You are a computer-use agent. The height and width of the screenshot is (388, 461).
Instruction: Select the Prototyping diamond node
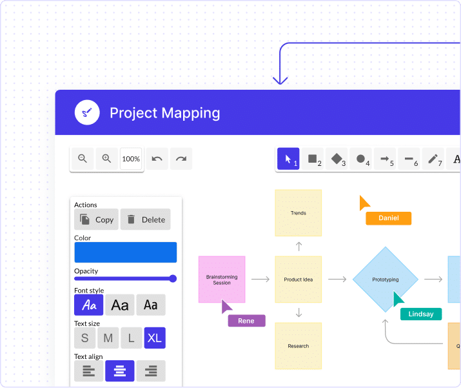(386, 280)
